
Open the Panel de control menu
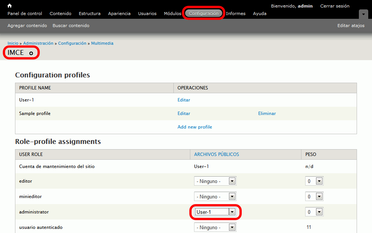25,14
